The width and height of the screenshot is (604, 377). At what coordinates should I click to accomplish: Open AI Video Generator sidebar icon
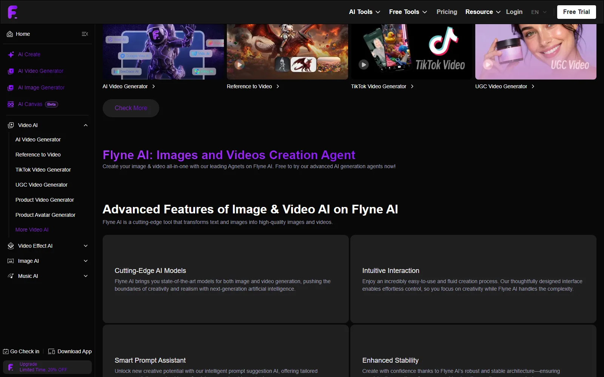(11, 71)
